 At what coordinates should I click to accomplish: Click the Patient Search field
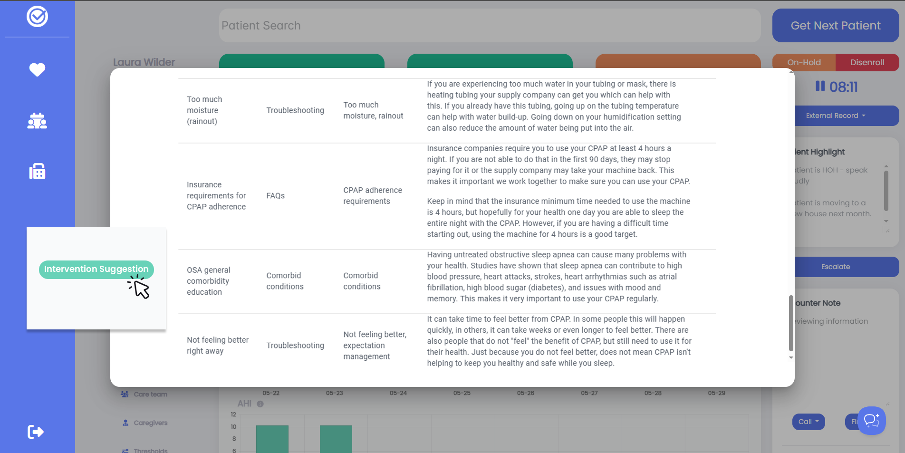coord(490,26)
